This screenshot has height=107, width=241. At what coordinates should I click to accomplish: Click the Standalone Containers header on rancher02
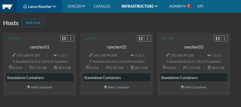point(117,77)
